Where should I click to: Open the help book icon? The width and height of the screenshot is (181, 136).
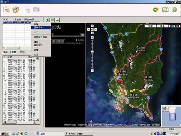point(165,10)
